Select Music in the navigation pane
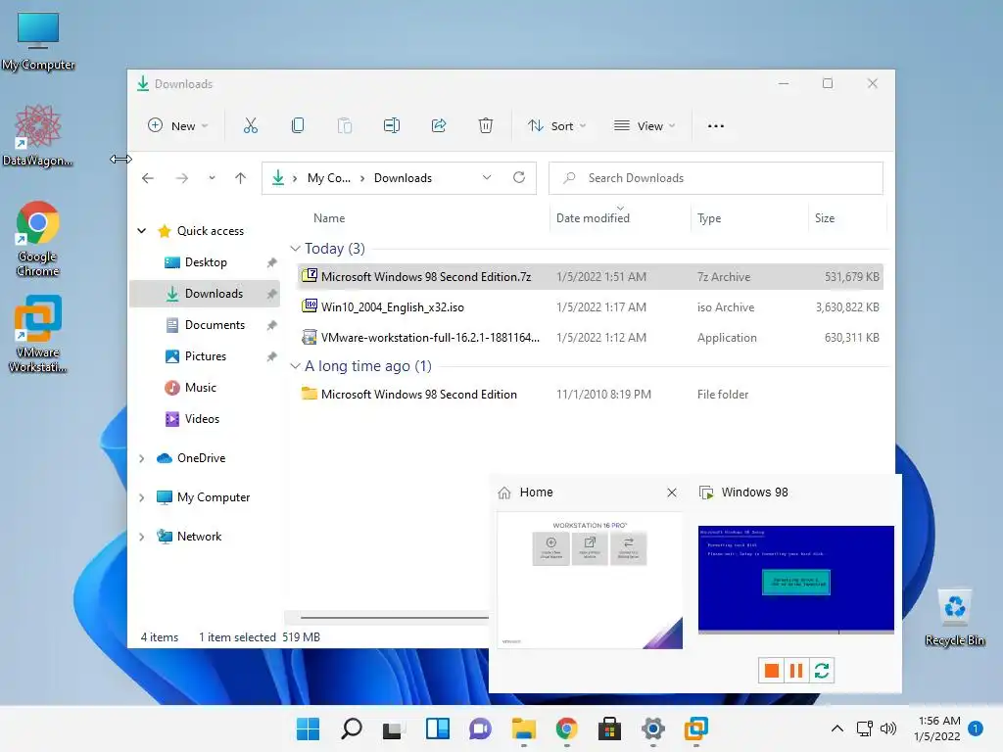Viewport: 1003px width, 752px height. coord(205,388)
